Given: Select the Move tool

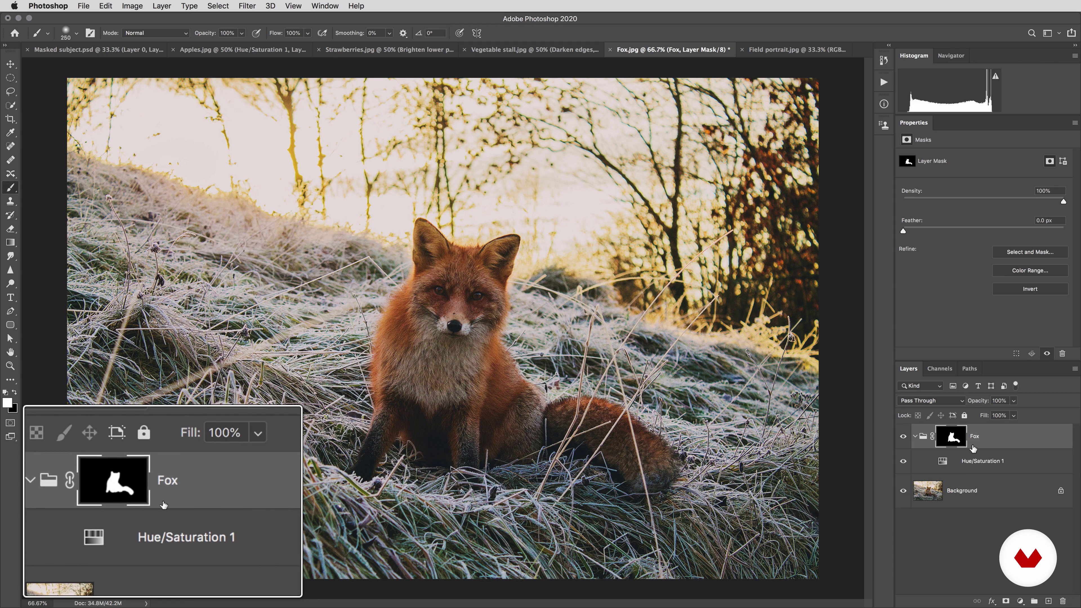Looking at the screenshot, I should [10, 64].
